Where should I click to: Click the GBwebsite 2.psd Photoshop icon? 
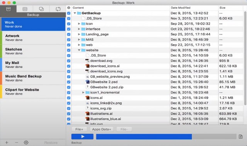(x=88, y=82)
